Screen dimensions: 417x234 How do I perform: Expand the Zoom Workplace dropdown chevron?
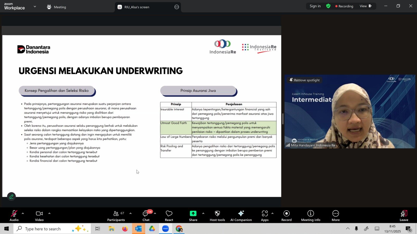coord(35,6)
